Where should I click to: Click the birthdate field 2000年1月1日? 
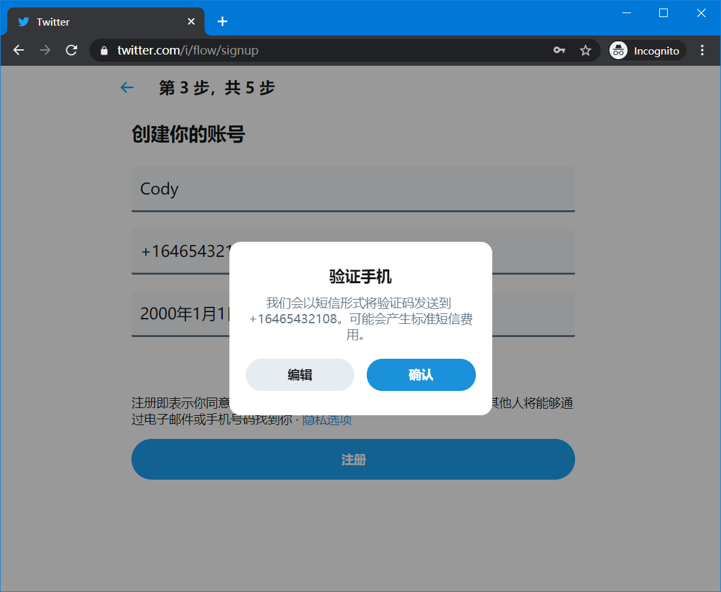(x=353, y=314)
